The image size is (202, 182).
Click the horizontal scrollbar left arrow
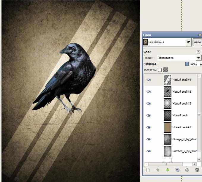(146, 164)
